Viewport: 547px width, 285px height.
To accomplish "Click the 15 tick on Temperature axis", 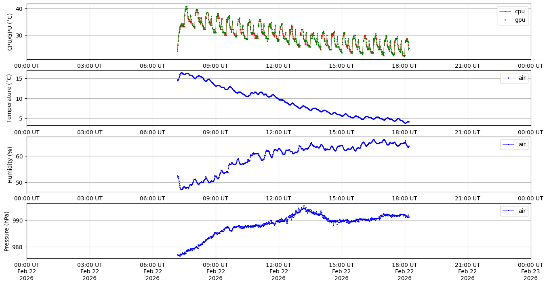I will tap(19, 79).
